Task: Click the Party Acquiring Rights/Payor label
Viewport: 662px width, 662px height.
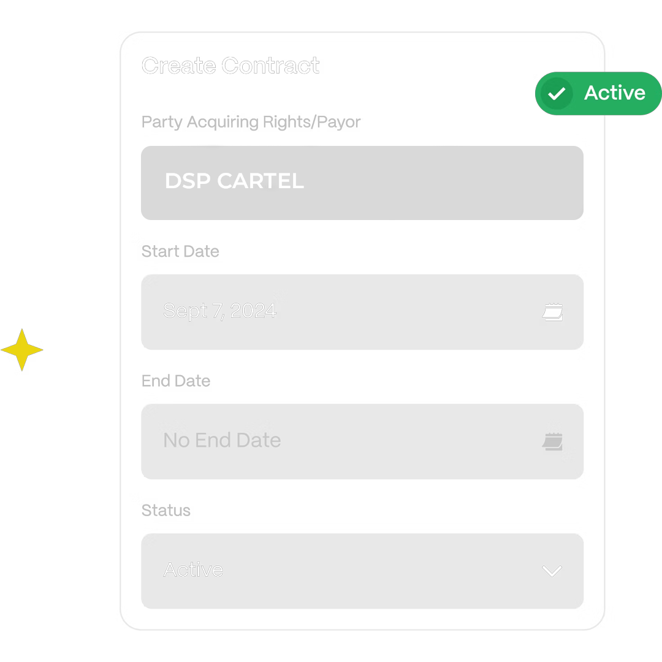Action: pyautogui.click(x=251, y=122)
